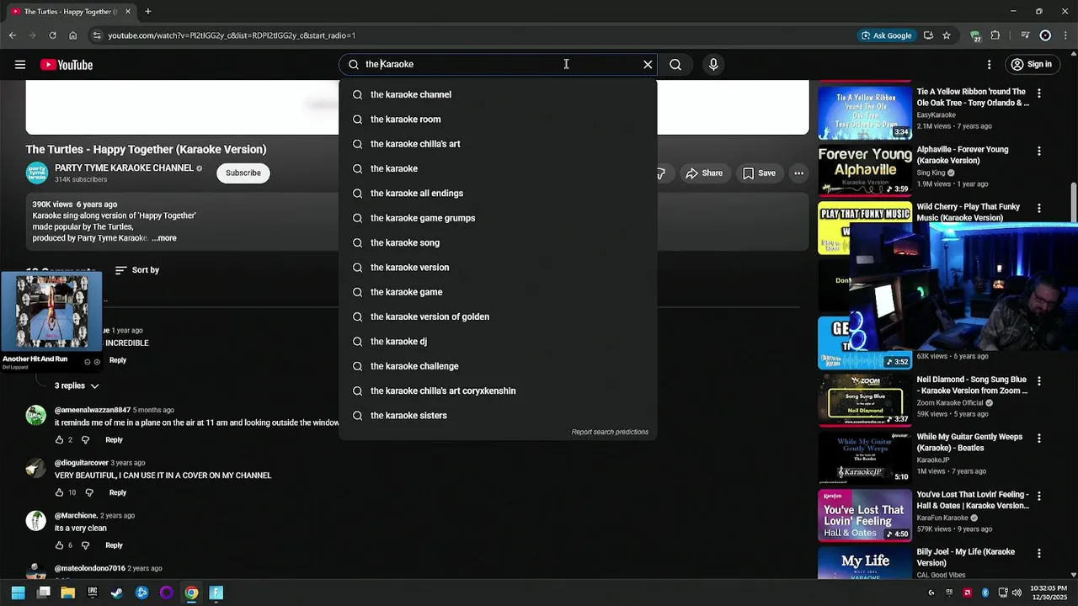Open the PARTY TYME KARAOKE CHANNEL name link
The width and height of the screenshot is (1078, 606).
coord(124,167)
